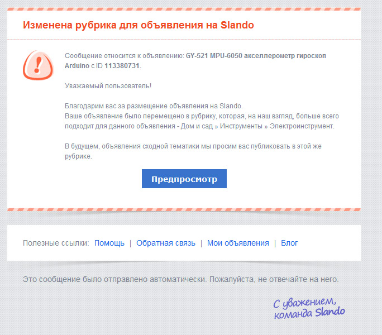Click the label Полезные ссылки:
The height and width of the screenshot is (335, 382).
click(x=56, y=243)
